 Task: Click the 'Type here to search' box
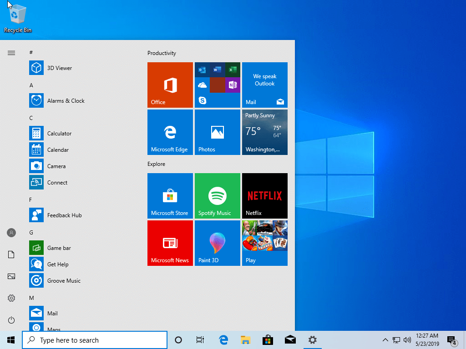tap(95, 340)
